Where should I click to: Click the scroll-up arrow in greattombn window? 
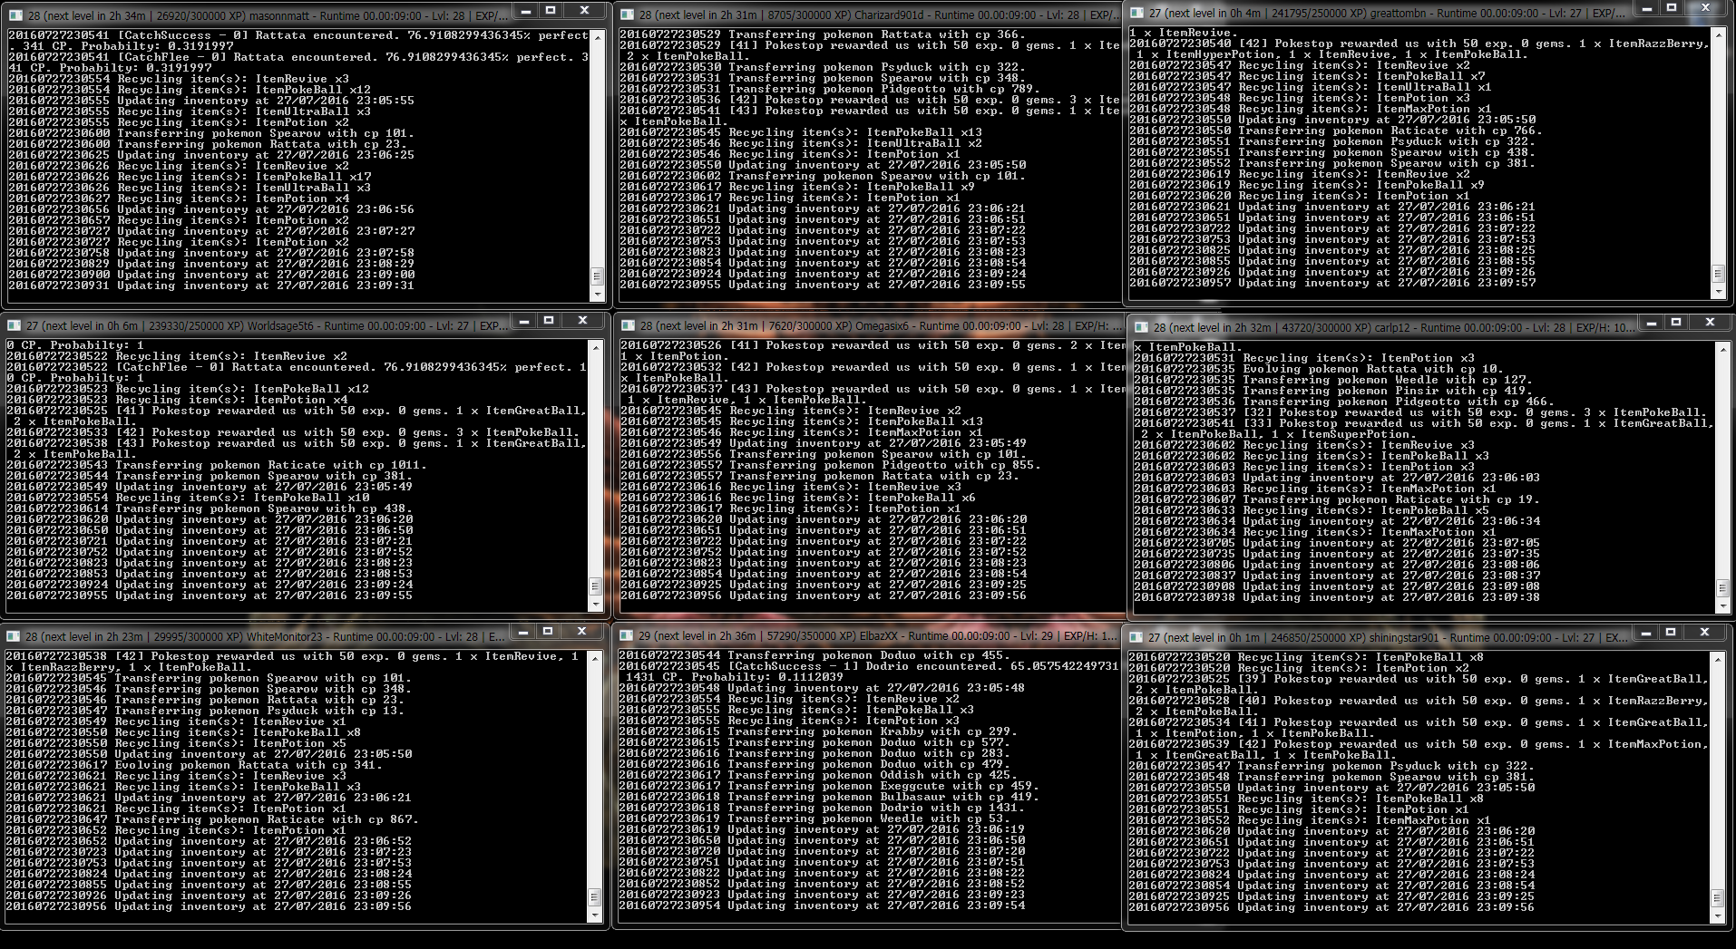point(1719,34)
